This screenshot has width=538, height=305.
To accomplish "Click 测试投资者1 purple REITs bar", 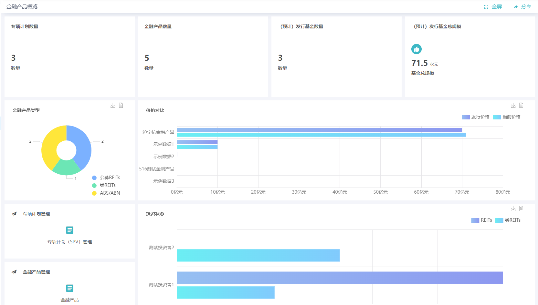I will pos(340,278).
